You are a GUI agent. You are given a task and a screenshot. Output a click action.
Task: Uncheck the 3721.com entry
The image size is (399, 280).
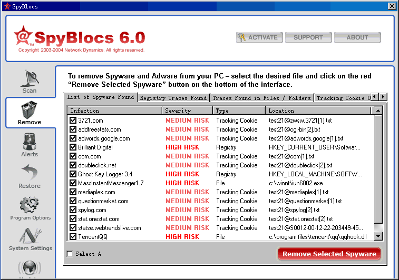coord(73,120)
